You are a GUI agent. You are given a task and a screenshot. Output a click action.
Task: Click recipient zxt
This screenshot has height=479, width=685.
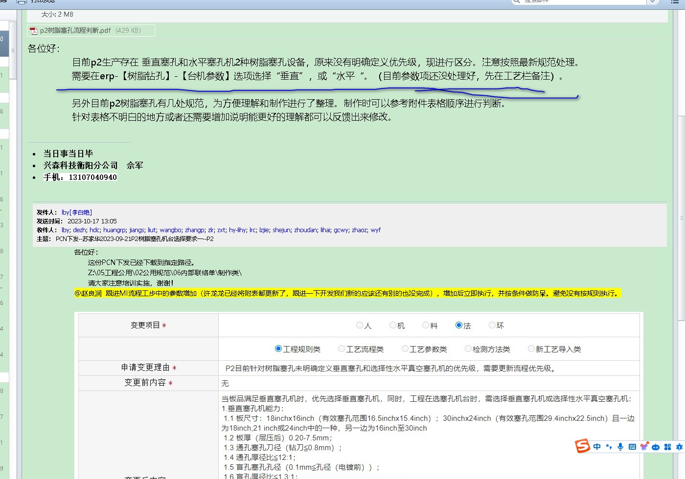(x=222, y=230)
